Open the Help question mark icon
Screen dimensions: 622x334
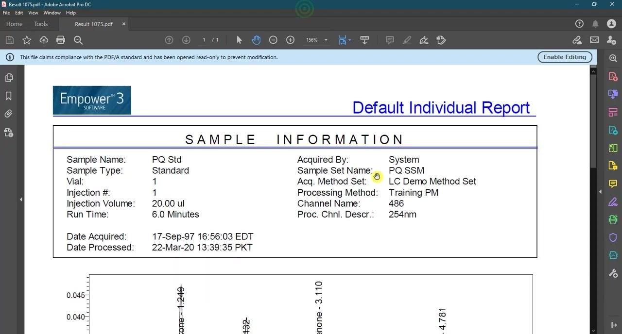click(x=579, y=24)
